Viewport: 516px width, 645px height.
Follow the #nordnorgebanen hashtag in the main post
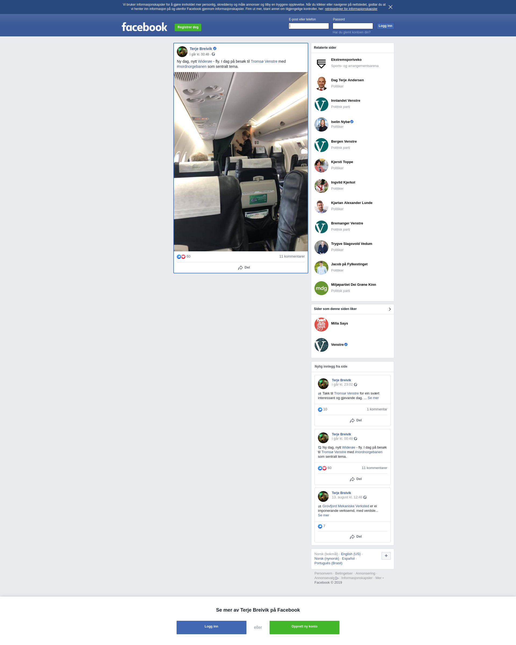[x=192, y=66]
